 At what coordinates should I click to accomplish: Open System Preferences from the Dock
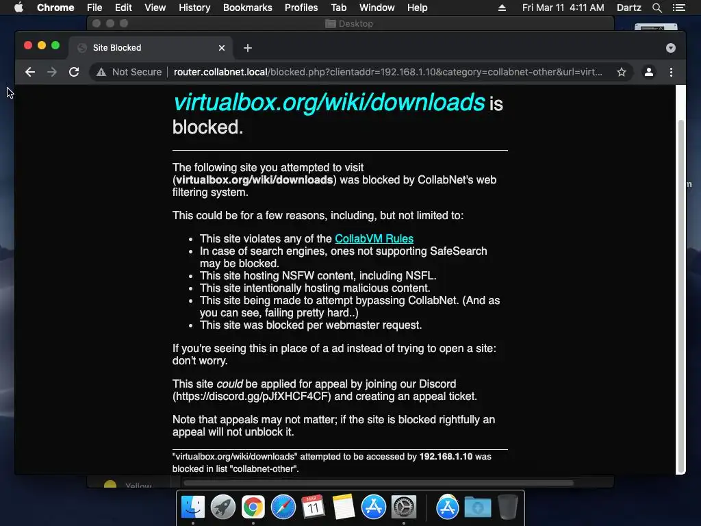[404, 508]
